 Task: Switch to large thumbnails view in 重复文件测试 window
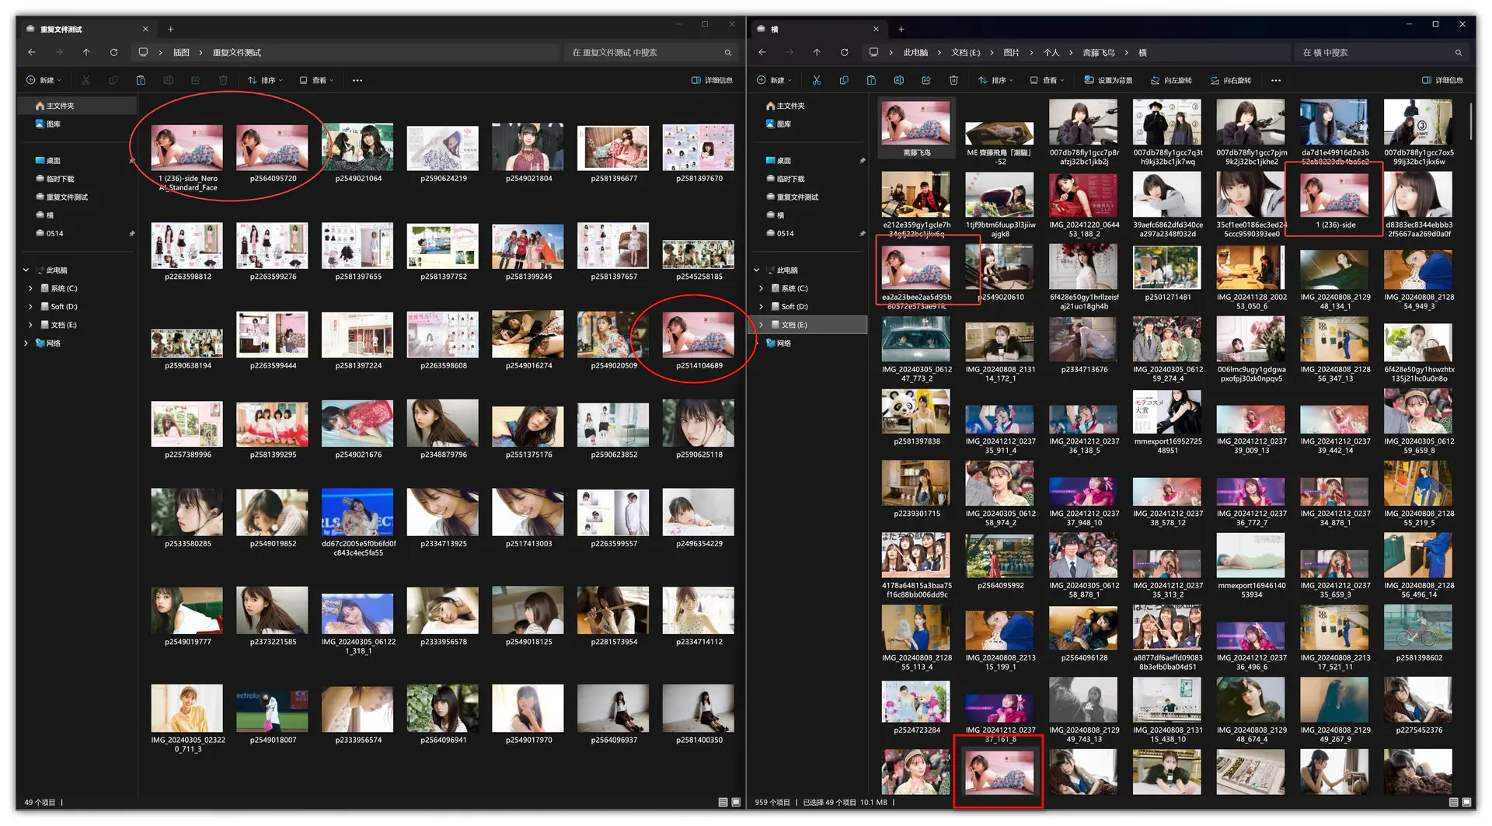pyautogui.click(x=736, y=802)
